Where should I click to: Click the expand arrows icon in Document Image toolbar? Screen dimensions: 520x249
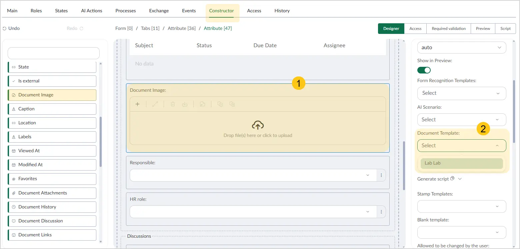155,104
